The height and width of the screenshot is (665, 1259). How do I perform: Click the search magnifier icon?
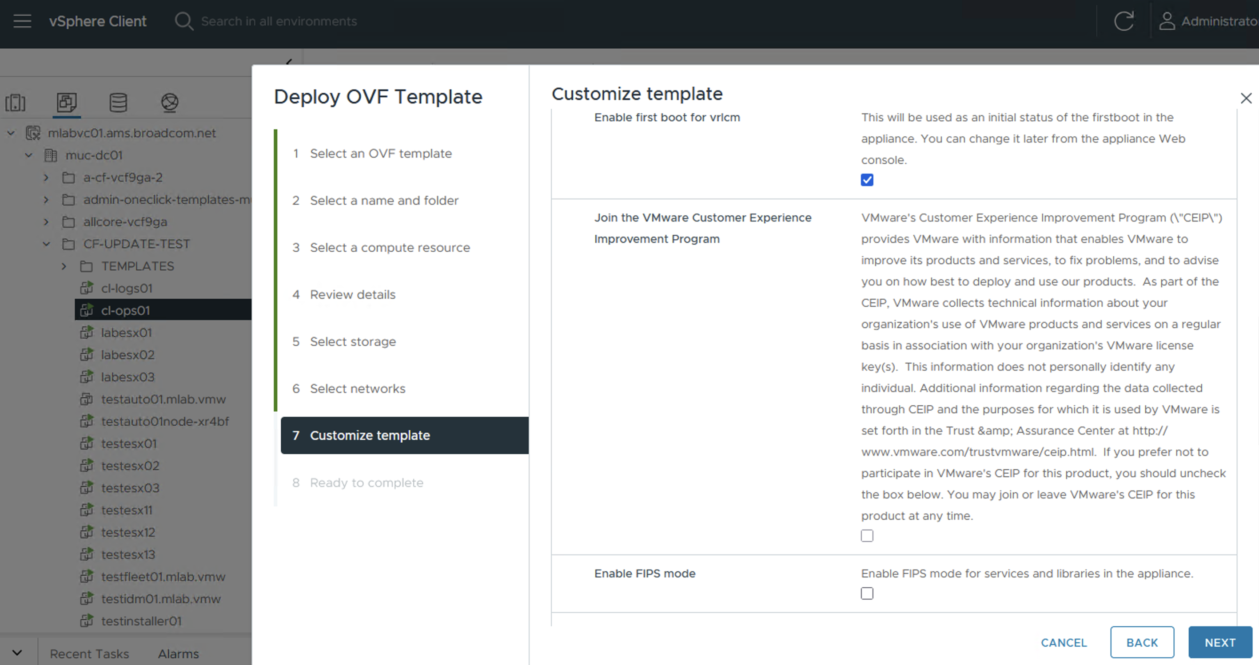pos(184,21)
